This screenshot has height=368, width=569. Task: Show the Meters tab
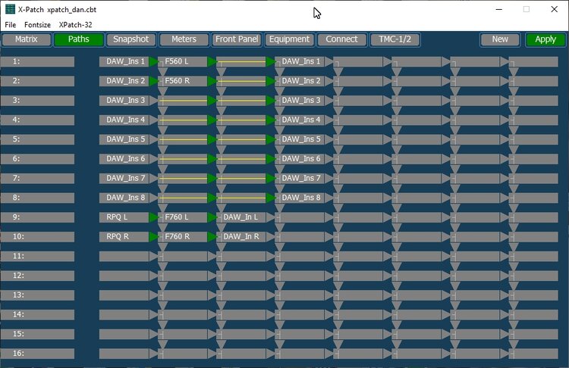click(x=184, y=39)
